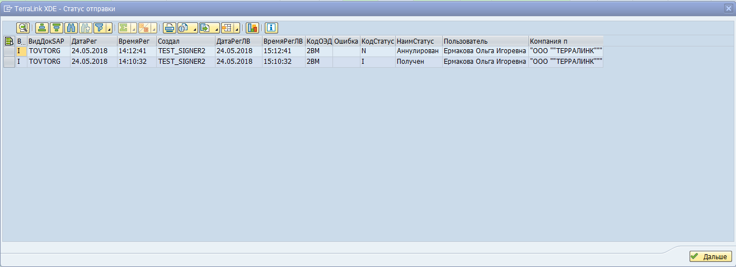Expand the Export dropdown arrow
The image size is (736, 267).
216,29
